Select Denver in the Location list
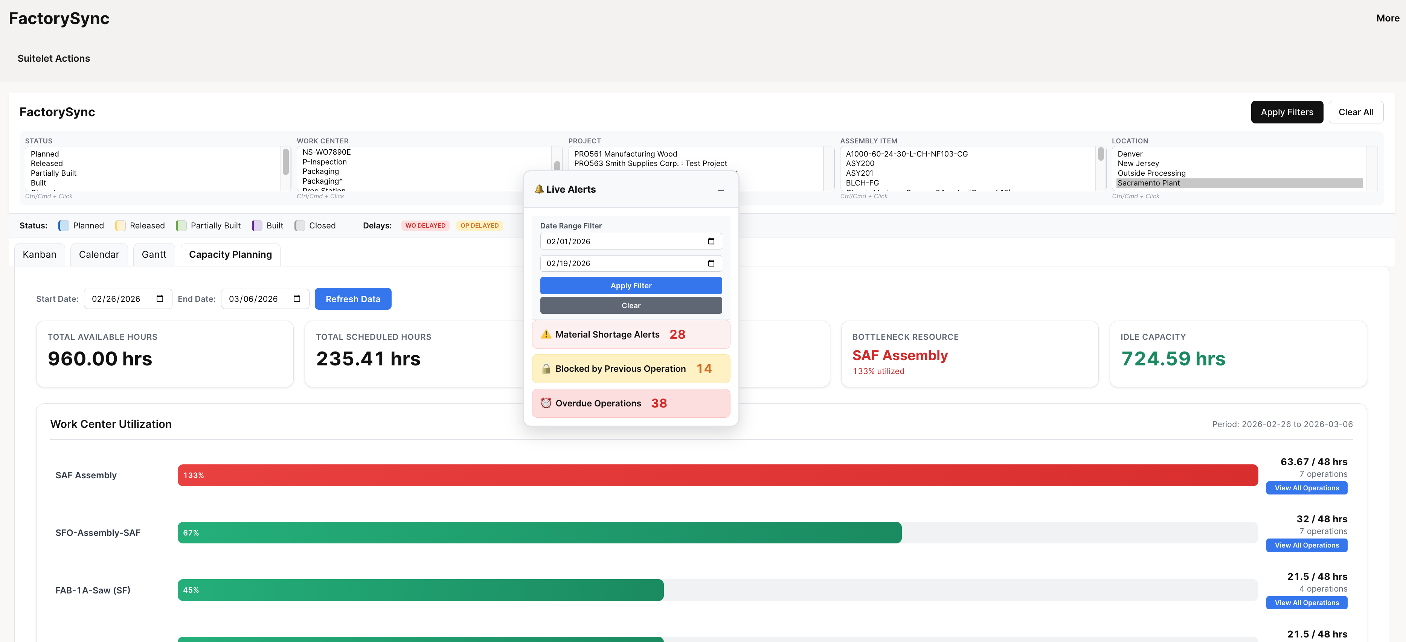 [1130, 154]
